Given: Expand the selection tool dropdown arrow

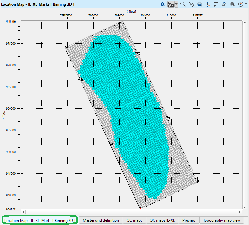Looking at the screenshot, I should coord(176,4).
